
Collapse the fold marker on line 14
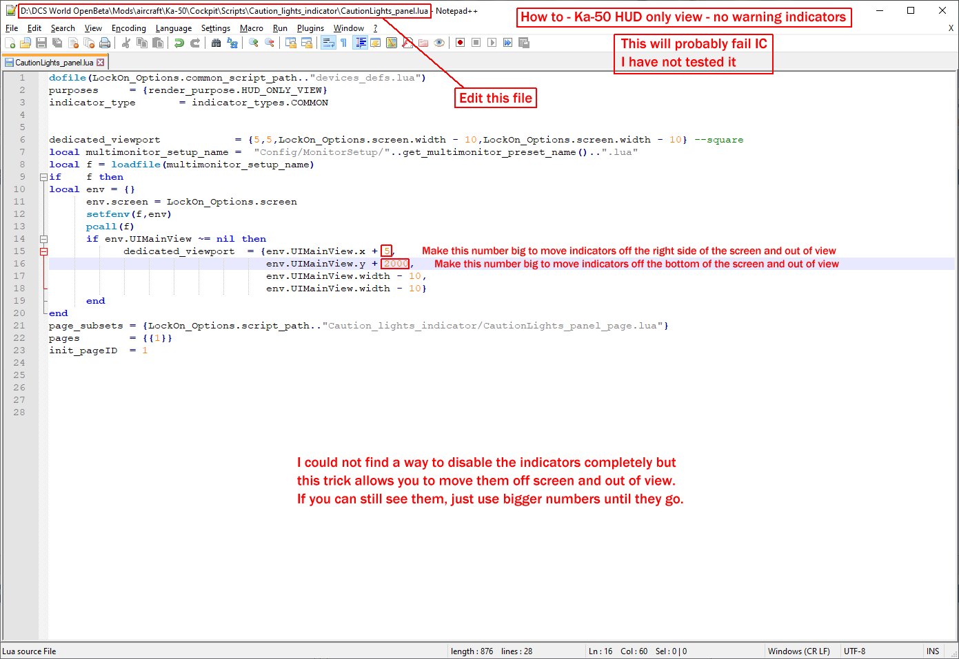tap(43, 239)
